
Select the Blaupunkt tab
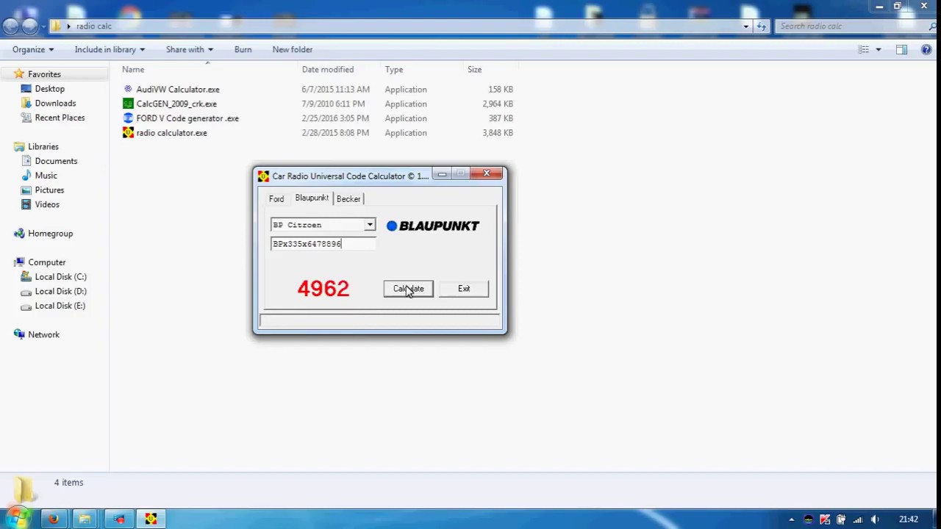pos(312,198)
